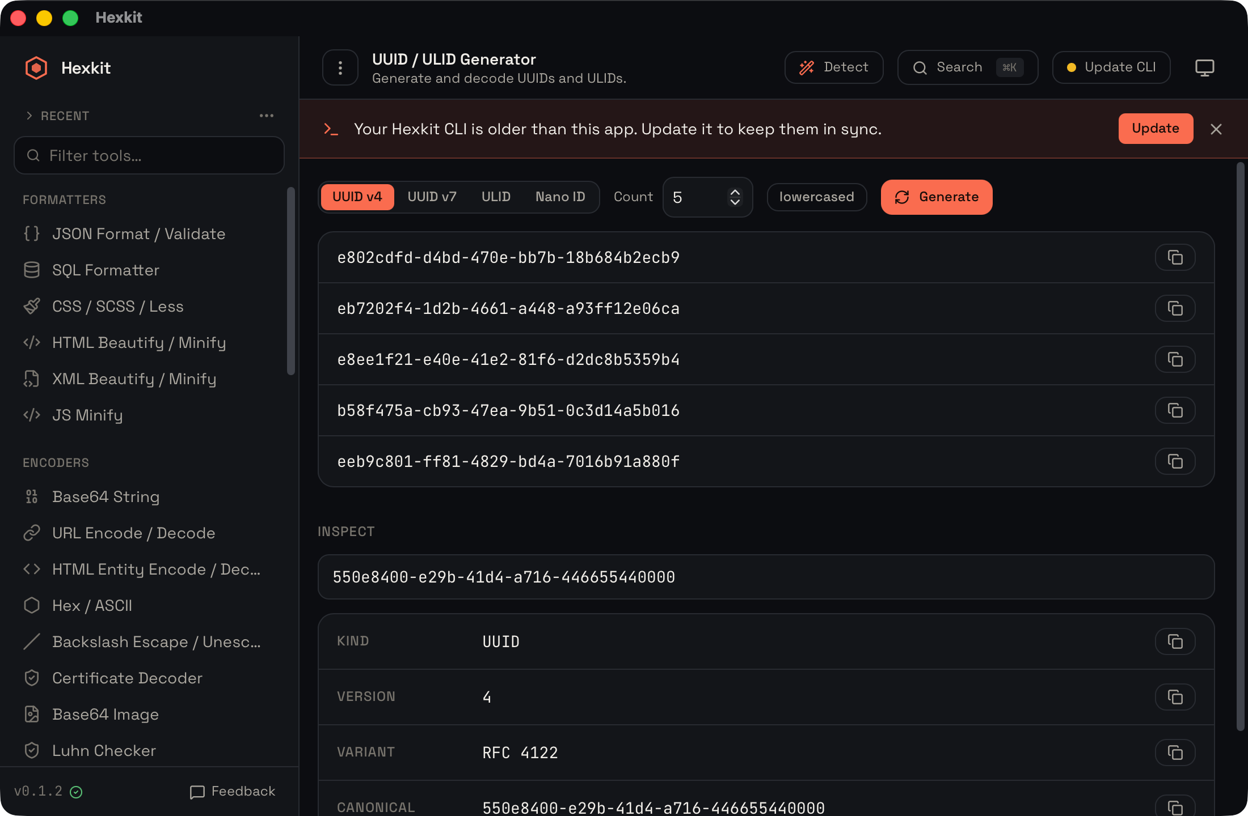This screenshot has height=816, width=1248.
Task: Copy the KIND value UUID
Action: [x=1175, y=641]
